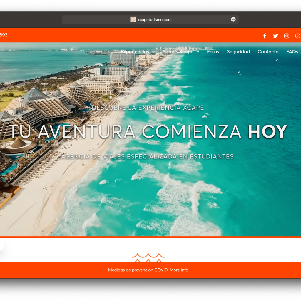This screenshot has width=301, height=301.
Task: Open the Twitter social icon
Action: tap(276, 36)
